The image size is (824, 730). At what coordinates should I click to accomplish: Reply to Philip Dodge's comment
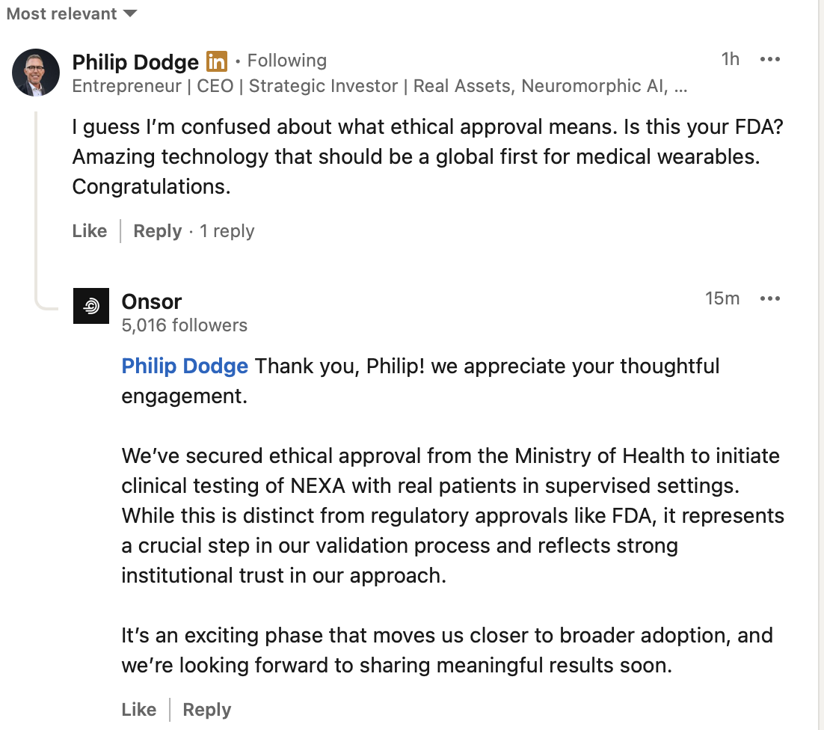pyautogui.click(x=157, y=230)
